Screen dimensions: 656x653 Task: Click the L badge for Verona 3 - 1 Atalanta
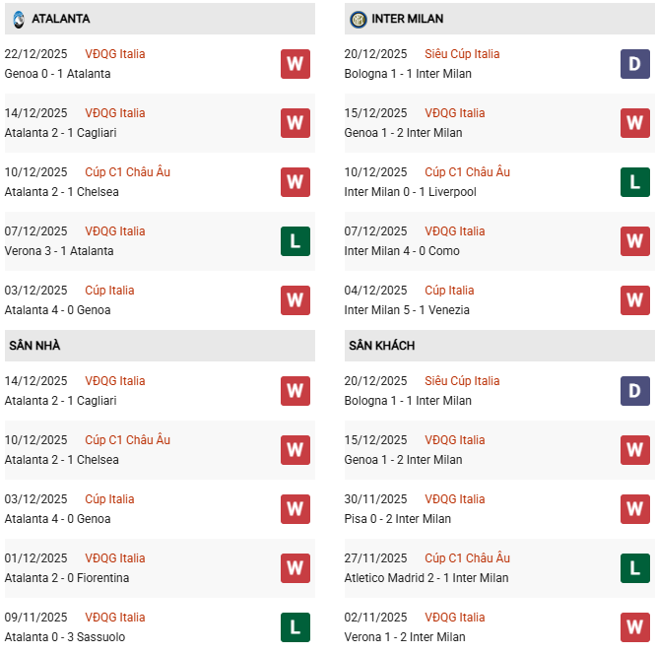click(x=295, y=241)
